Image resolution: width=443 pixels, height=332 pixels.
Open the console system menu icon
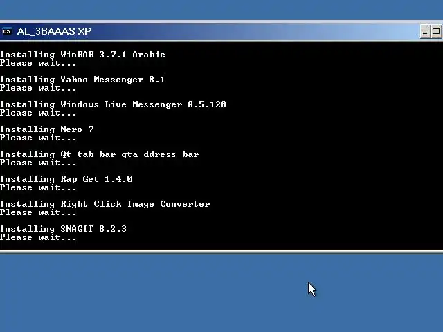[x=7, y=31]
